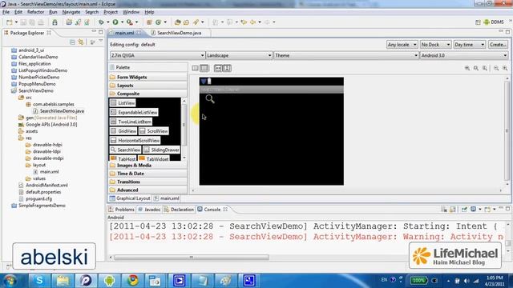Select AndroidManifest.xml in Package Explorer

(x=43, y=185)
